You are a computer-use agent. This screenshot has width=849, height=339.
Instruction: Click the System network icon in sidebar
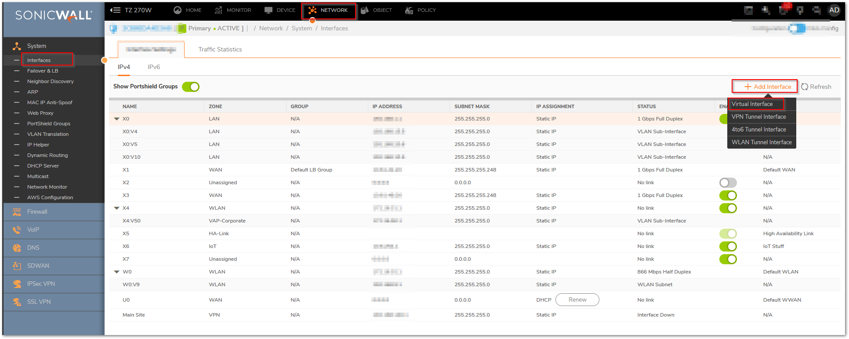tap(17, 46)
